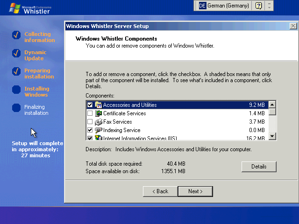This screenshot has width=299, height=224.
Task: Click the 9.2 MB size value
Action: (x=256, y=105)
